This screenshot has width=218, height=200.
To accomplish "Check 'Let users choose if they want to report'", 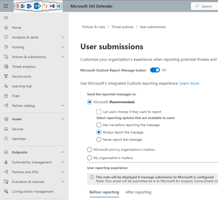I will click(99, 112).
